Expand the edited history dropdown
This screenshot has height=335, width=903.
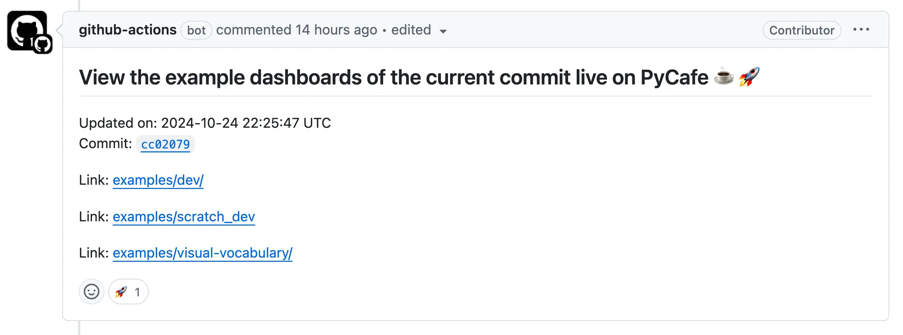[444, 32]
